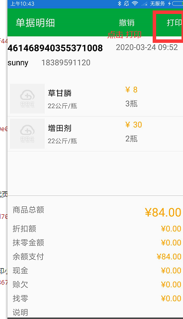Screen dimensions: 183x319
Task: Tap the 单据明细 page title
Action: pos(35,23)
